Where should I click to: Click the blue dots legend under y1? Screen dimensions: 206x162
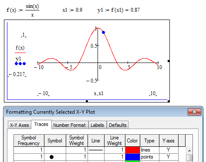point(20,63)
